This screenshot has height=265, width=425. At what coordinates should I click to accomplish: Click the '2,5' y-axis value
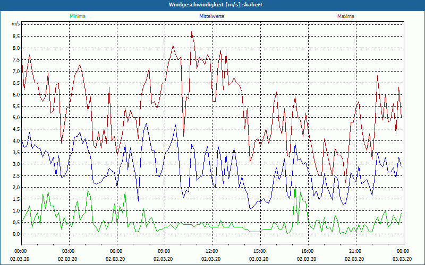[x=16, y=176]
